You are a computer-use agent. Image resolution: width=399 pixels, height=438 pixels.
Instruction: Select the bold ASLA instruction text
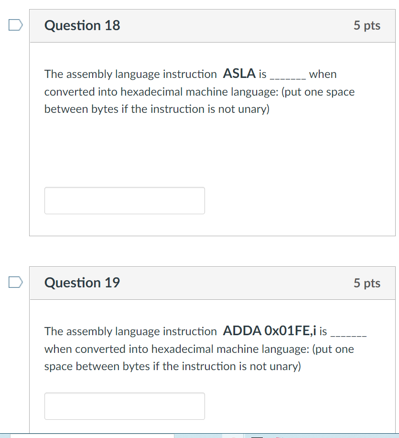[x=239, y=74]
